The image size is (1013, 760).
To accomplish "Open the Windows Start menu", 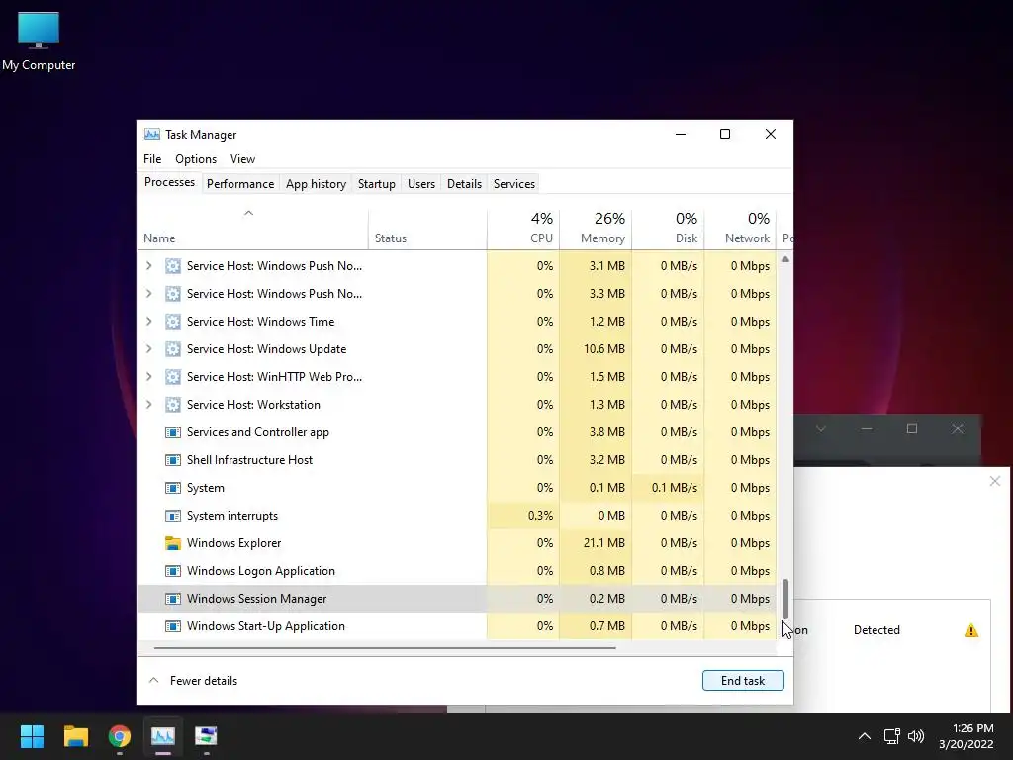I will 32,736.
